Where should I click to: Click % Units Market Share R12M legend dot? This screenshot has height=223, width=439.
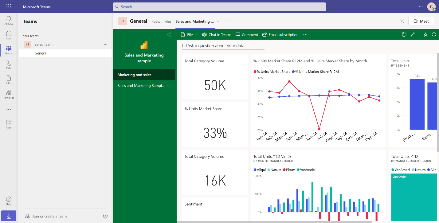click(293, 72)
